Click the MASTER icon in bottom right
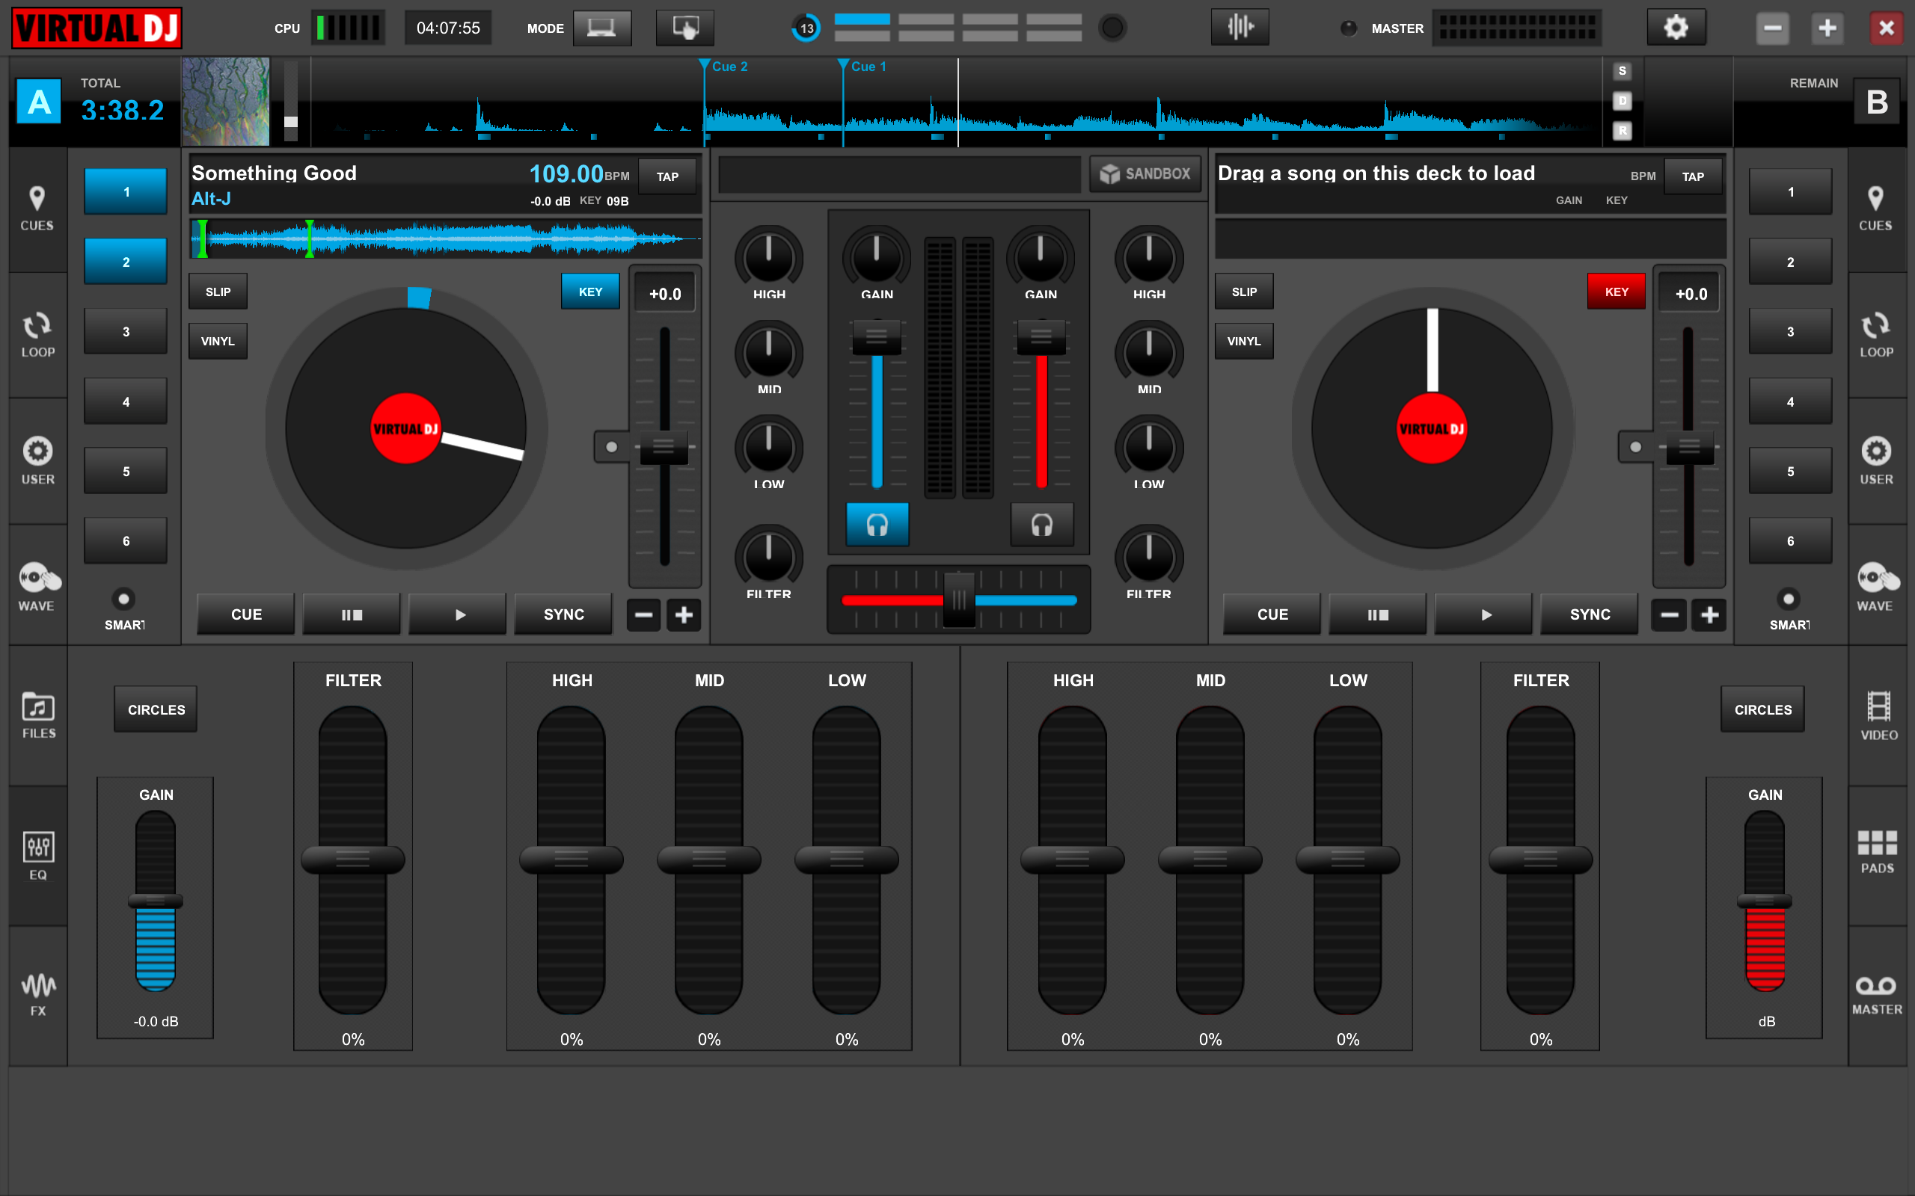 point(1876,988)
